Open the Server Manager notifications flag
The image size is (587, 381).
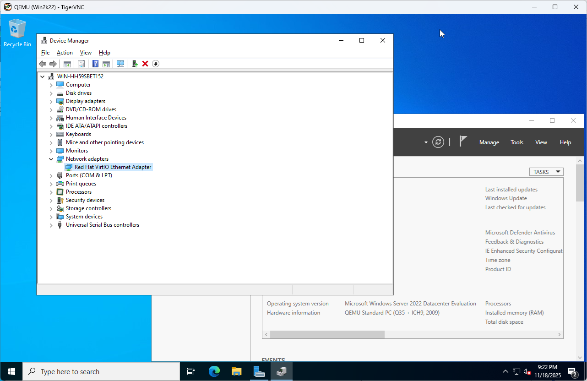[x=463, y=142]
